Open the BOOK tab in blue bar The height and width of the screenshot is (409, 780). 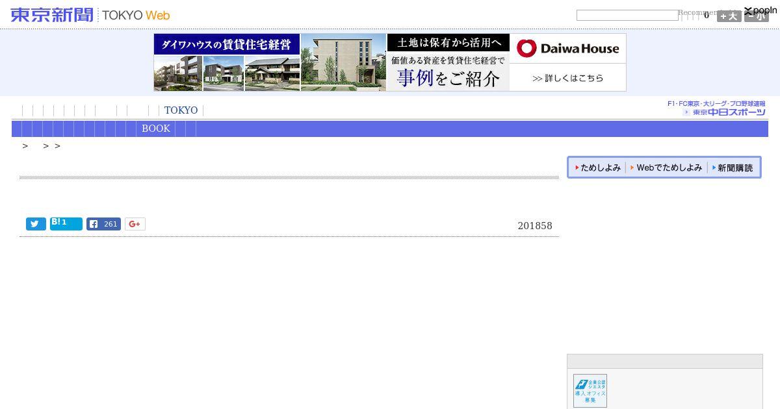(x=156, y=129)
